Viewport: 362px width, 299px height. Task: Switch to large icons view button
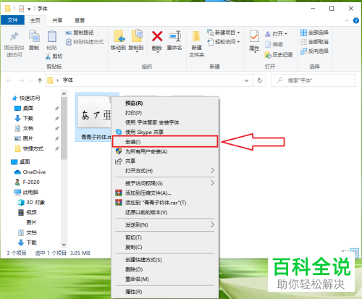click(355, 253)
